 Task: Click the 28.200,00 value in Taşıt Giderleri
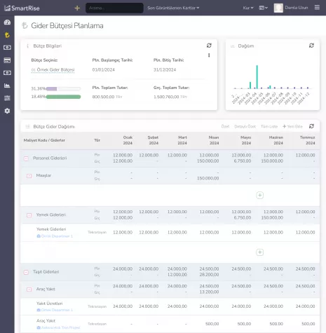point(209,275)
